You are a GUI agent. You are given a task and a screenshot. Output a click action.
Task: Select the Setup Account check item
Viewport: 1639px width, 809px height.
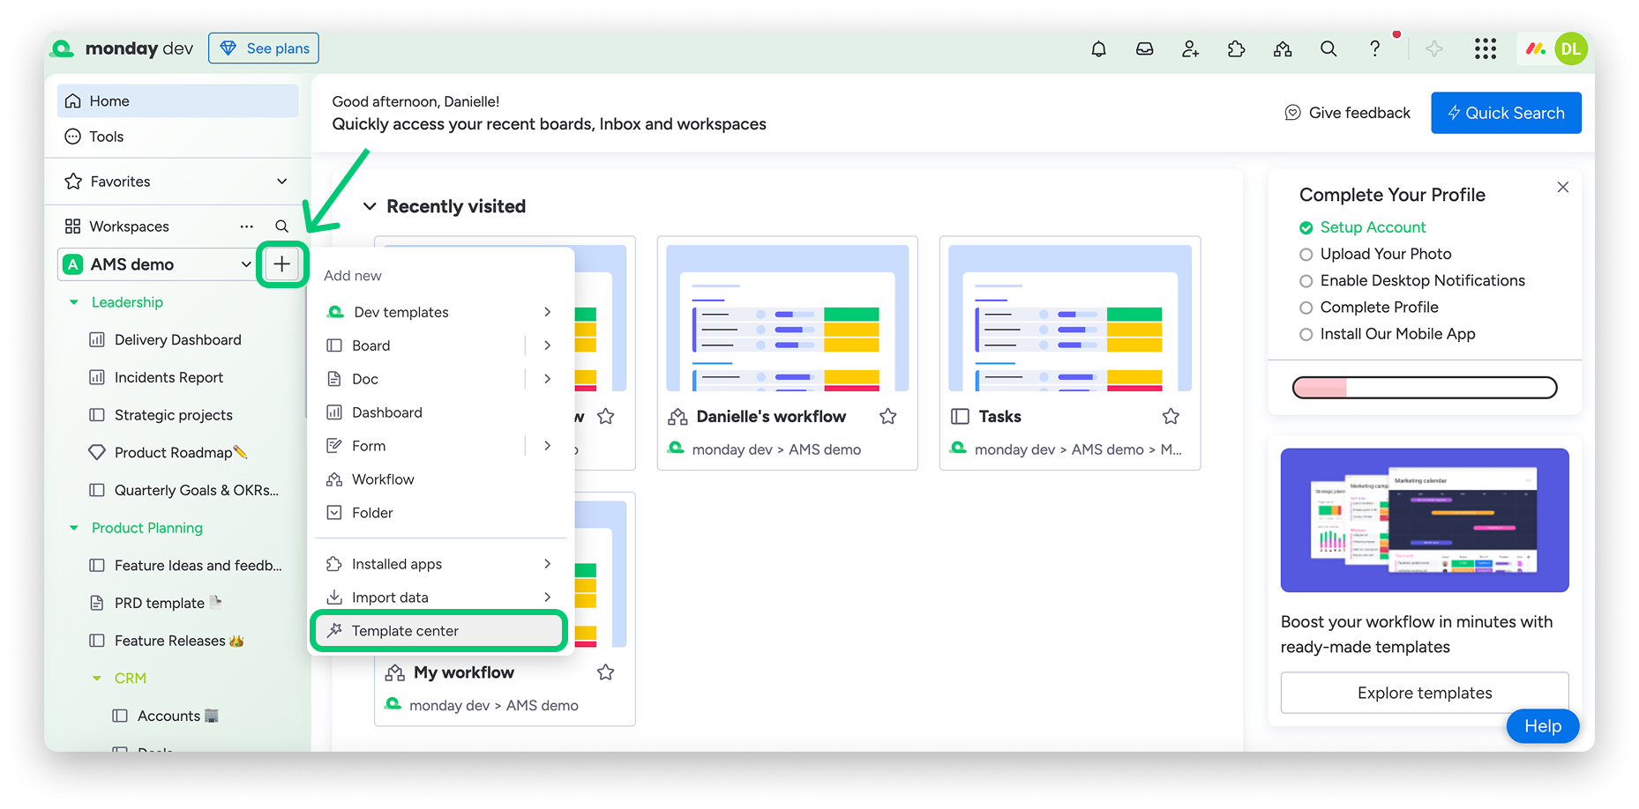tap(1363, 227)
